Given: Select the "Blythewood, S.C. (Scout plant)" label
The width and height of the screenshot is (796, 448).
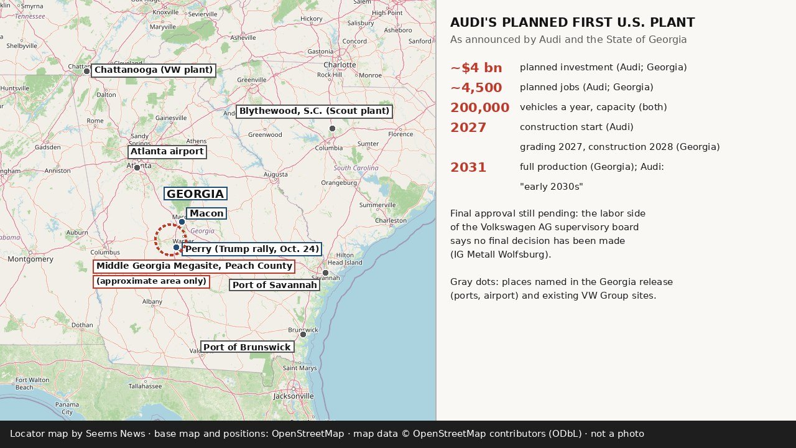Looking at the screenshot, I should pos(314,111).
